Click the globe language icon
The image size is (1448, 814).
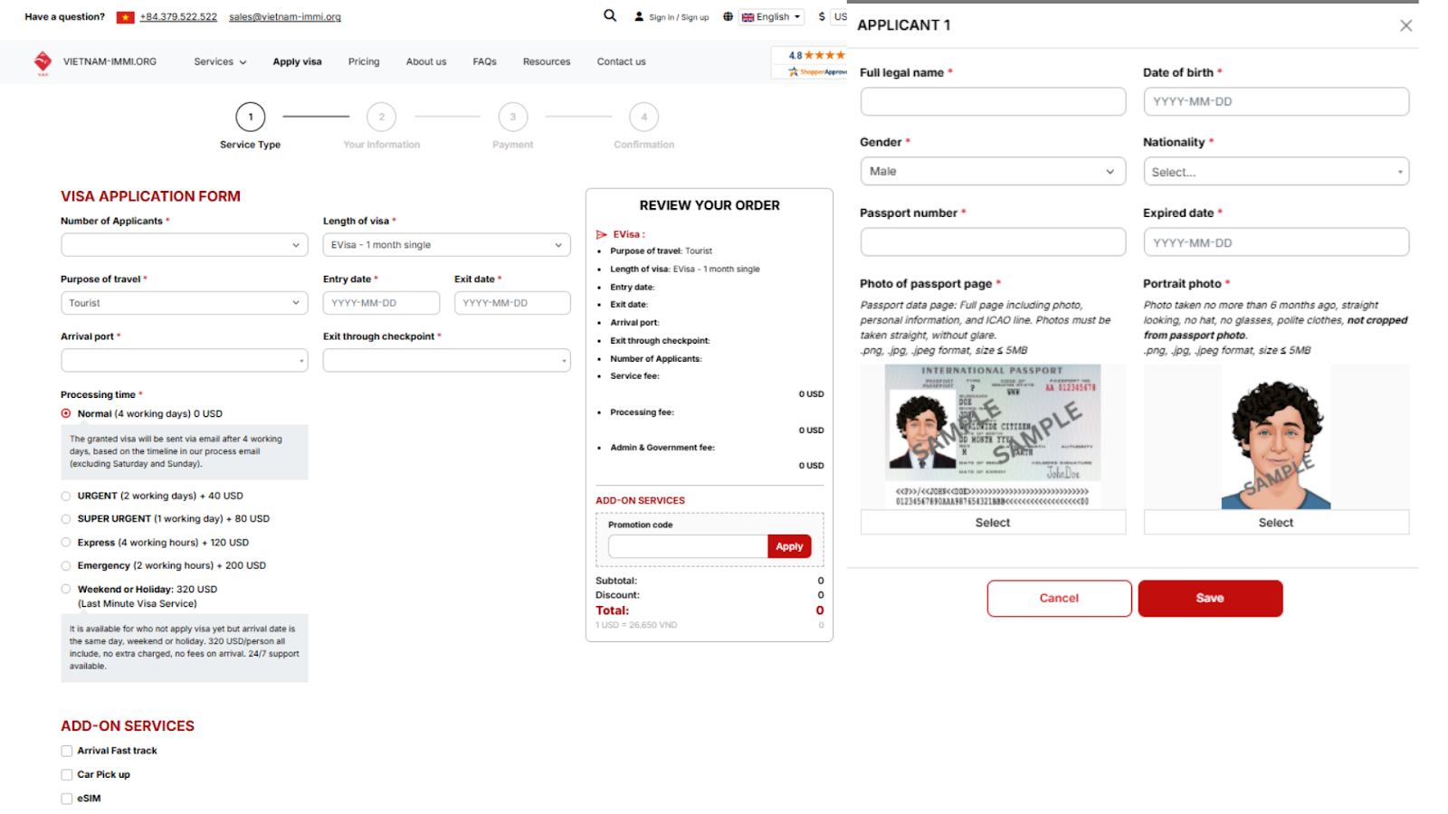(x=728, y=16)
